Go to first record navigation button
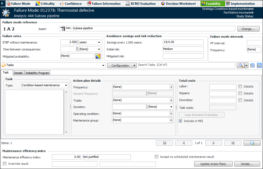This screenshot has width=263, height=169. pos(164,143)
